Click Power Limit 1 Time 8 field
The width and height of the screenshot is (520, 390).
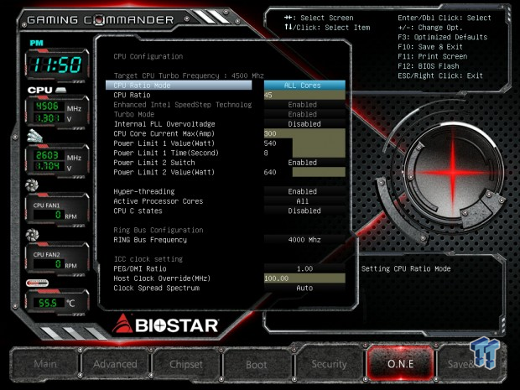[304, 153]
